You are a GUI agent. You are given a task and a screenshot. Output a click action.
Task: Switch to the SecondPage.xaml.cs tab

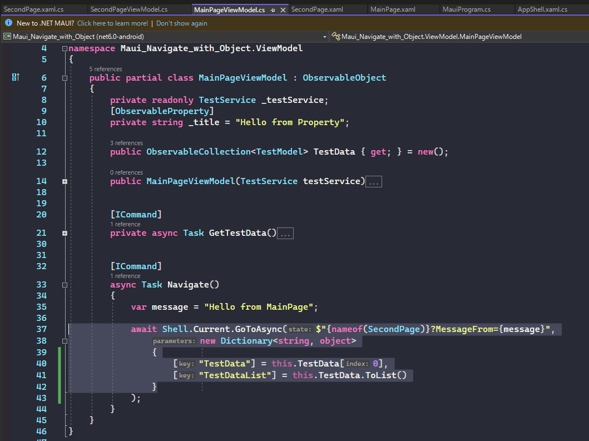pos(34,9)
